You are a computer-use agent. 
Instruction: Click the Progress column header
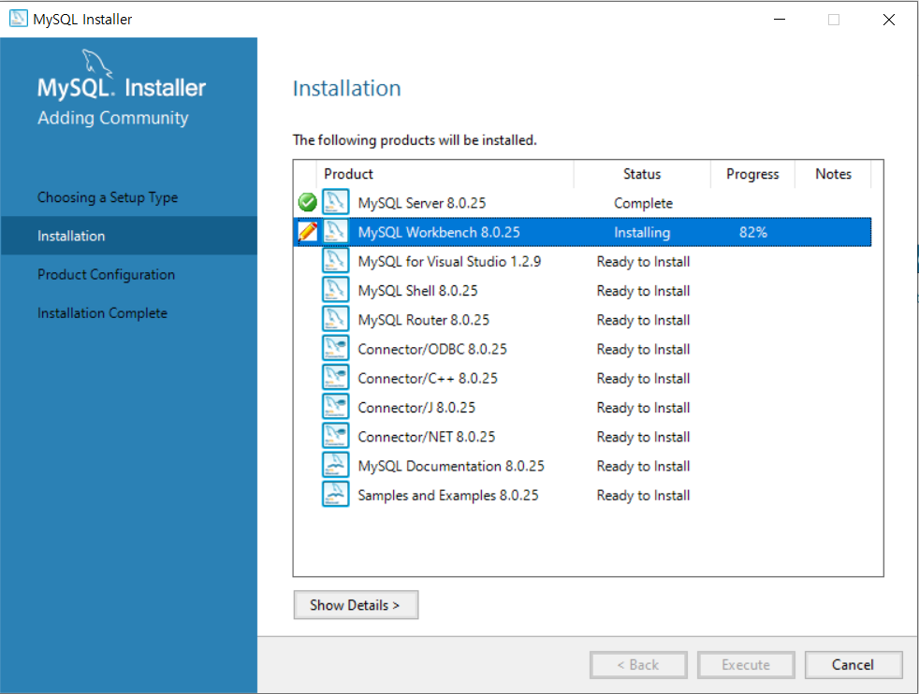(x=752, y=174)
